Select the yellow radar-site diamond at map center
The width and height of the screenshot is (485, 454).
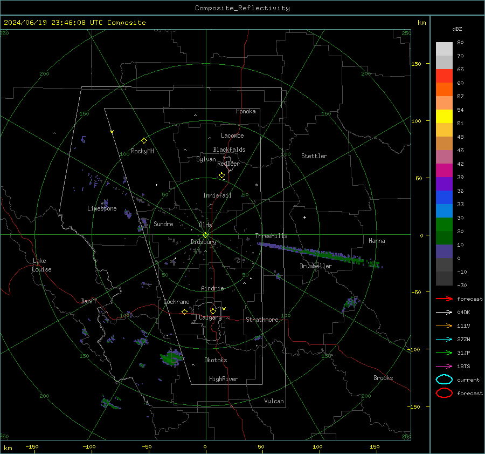pyautogui.click(x=206, y=235)
